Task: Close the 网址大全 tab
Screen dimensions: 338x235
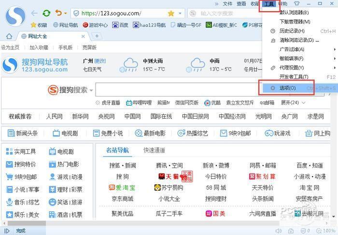Action: pyautogui.click(x=83, y=36)
